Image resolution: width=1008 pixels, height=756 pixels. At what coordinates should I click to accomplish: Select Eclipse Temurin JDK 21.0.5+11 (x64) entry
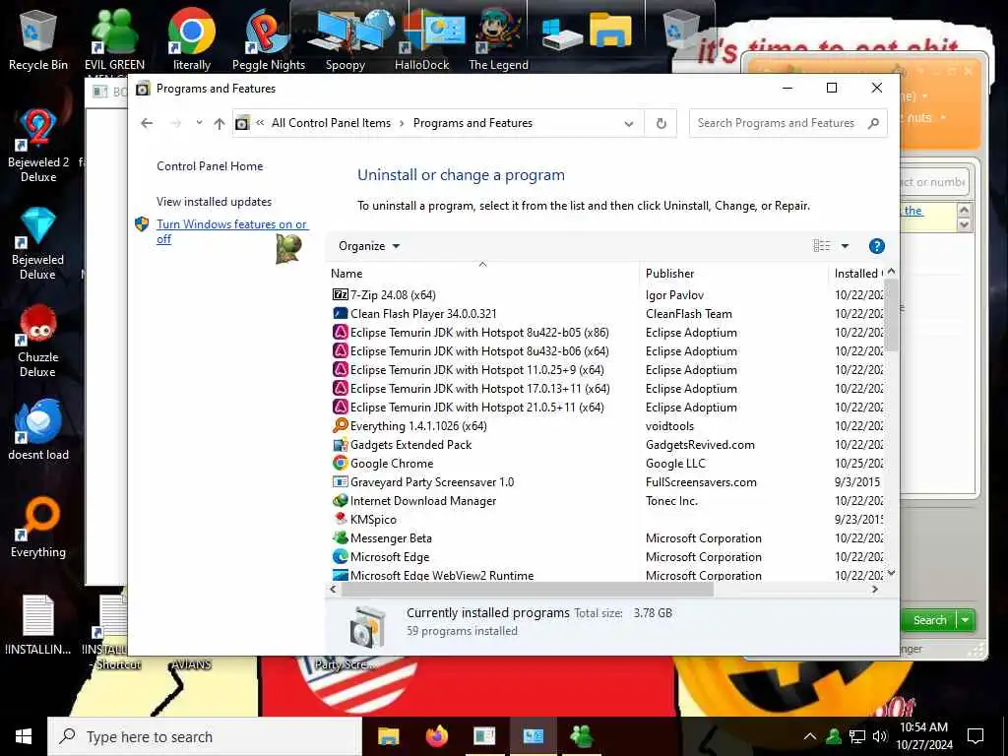pyautogui.click(x=468, y=408)
